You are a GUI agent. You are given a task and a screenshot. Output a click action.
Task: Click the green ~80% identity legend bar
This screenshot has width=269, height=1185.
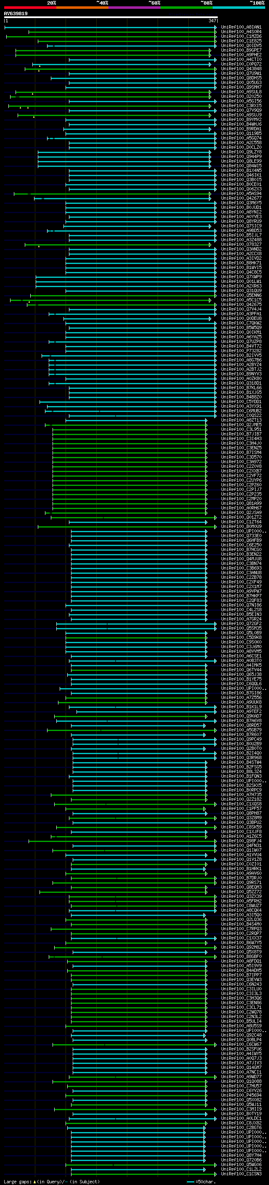tap(187, 8)
